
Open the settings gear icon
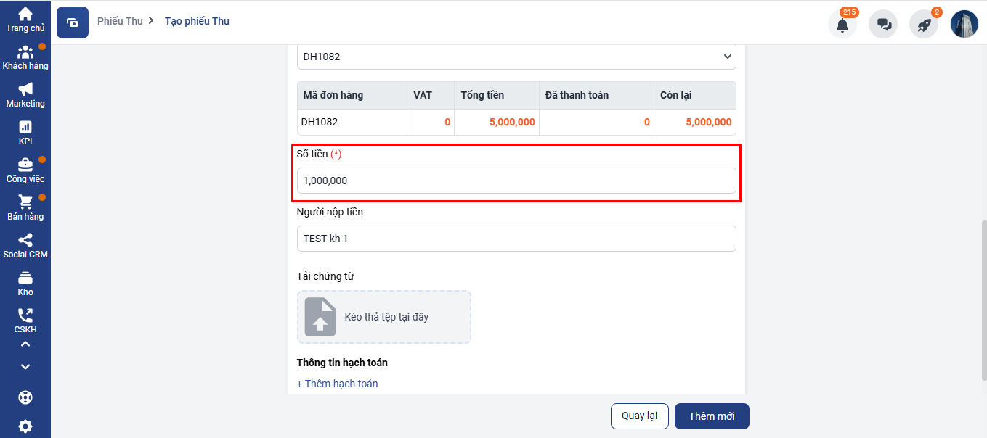(25, 426)
